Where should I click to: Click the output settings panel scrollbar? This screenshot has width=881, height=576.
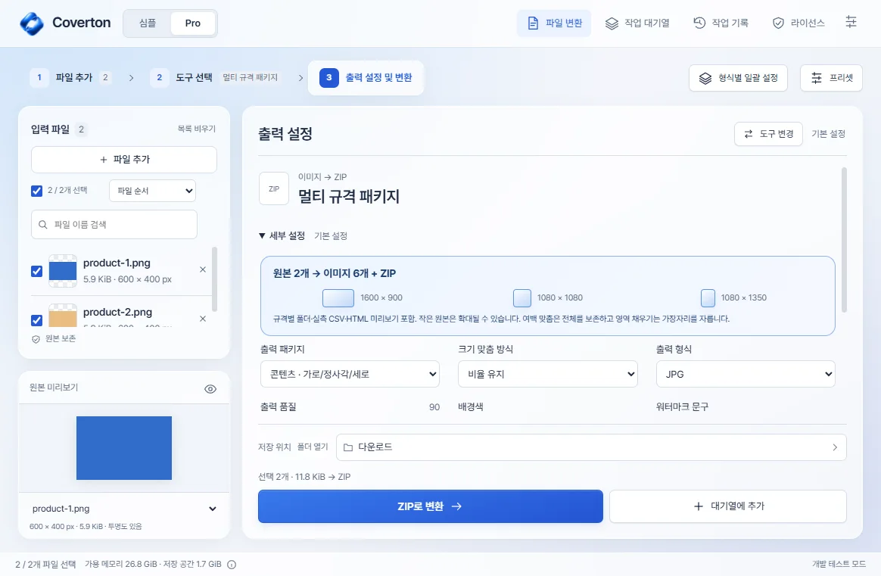(843, 240)
